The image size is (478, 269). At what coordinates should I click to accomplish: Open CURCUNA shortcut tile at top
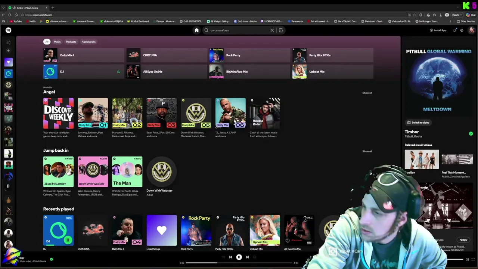pyautogui.click(x=167, y=55)
